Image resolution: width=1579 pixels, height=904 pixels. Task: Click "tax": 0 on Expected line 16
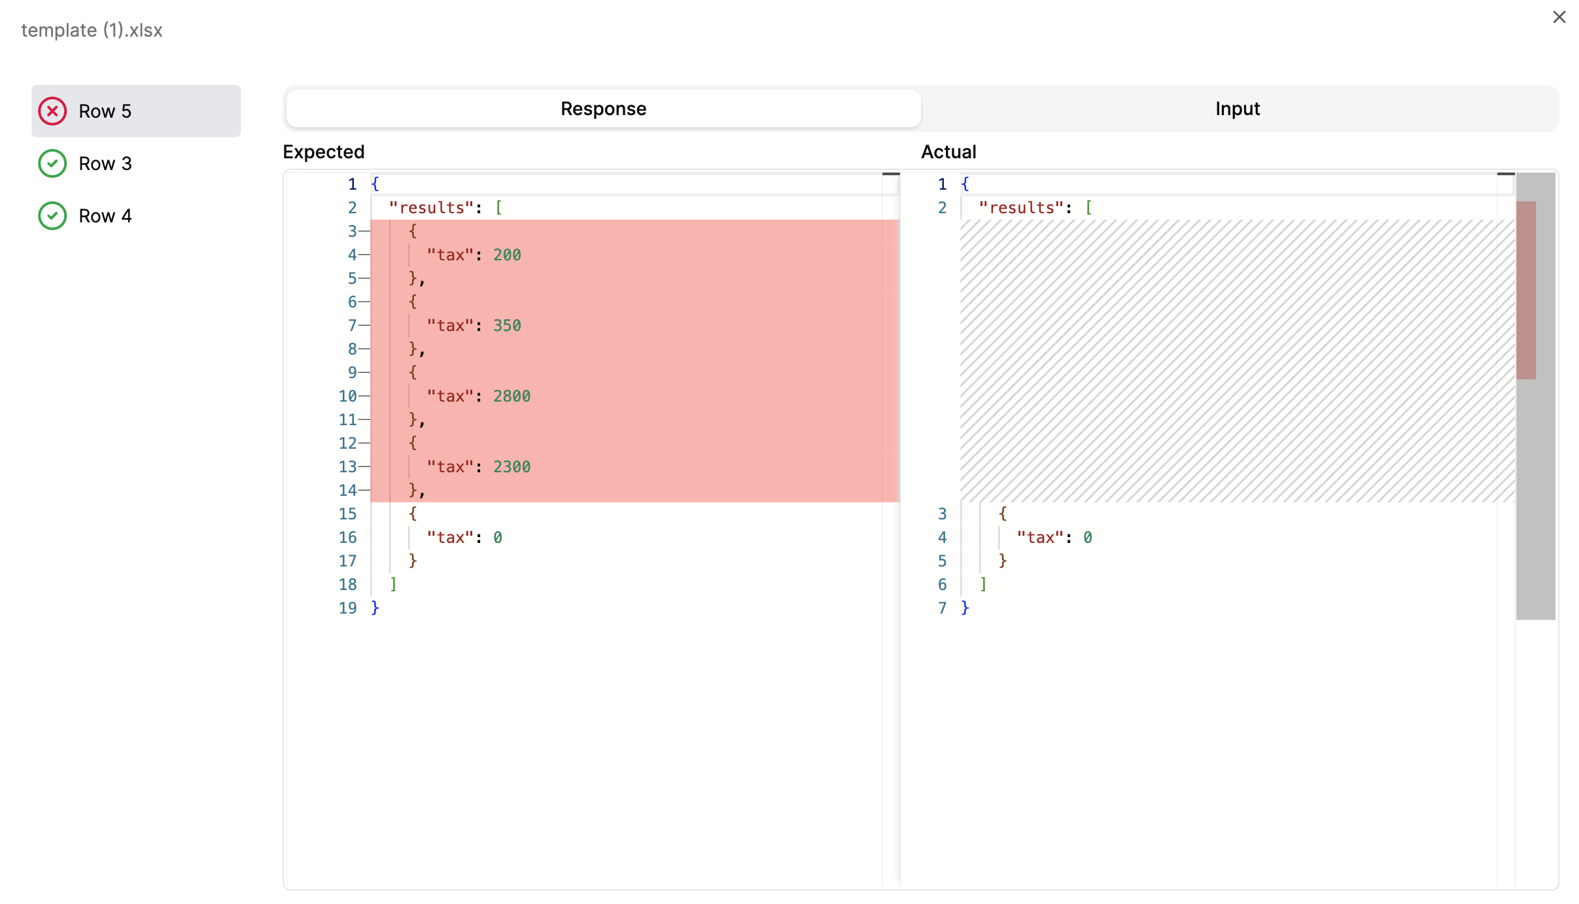[464, 537]
